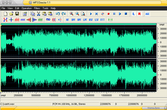The width and height of the screenshot is (167, 110).
Task: Toggle the left channel L button
Action: point(133,14)
